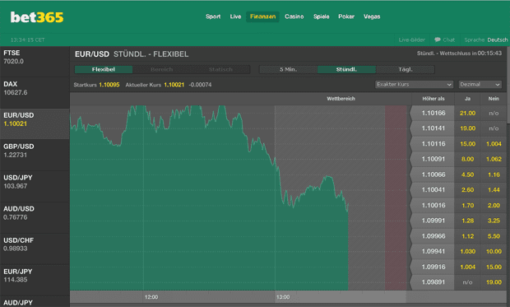The height and width of the screenshot is (307, 510).
Task: Select AUD/JPY market in the sidebar
Action: tap(35, 302)
